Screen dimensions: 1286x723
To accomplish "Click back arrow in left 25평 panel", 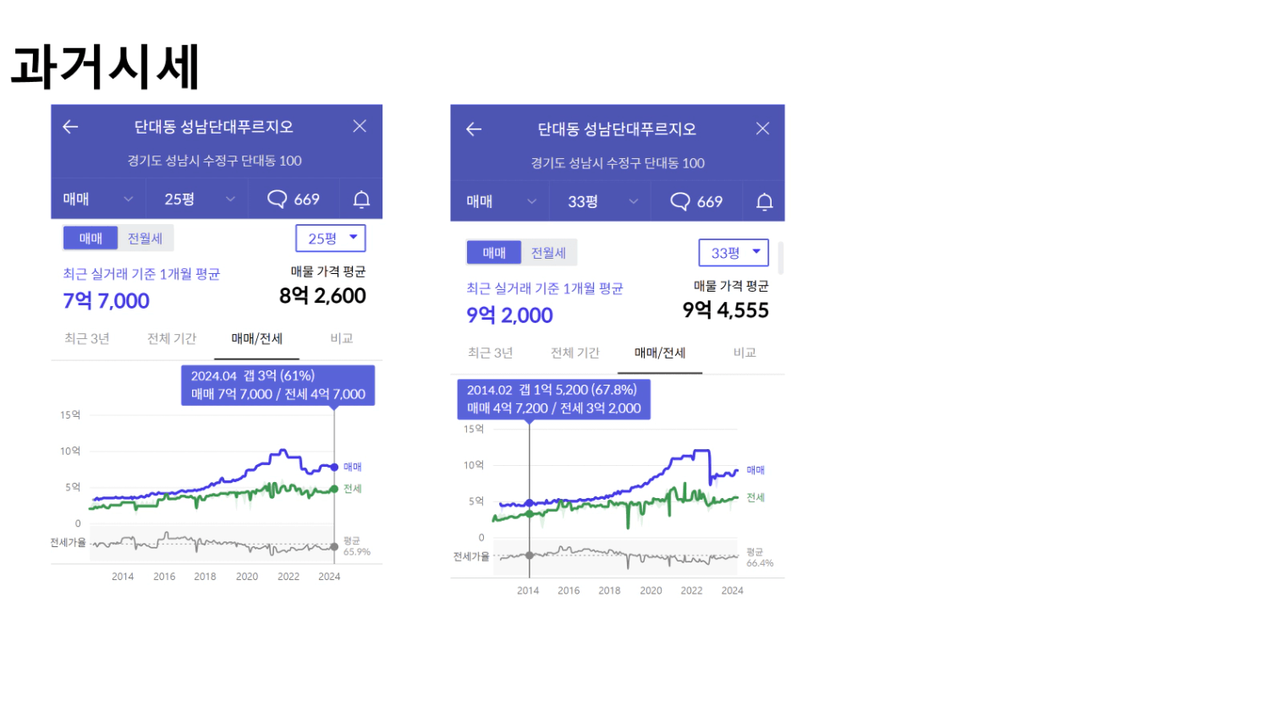I will (70, 127).
